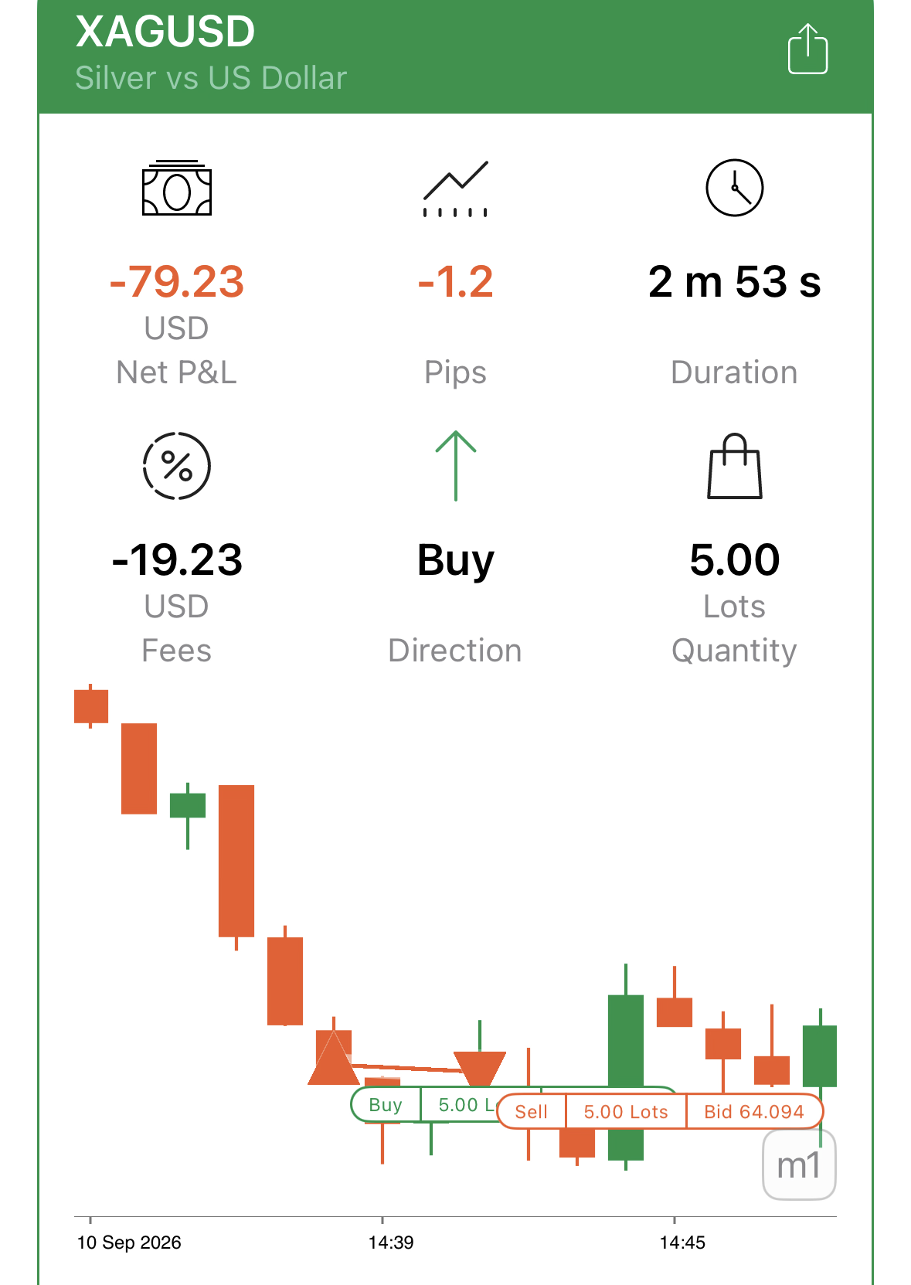Tap the banknote Net P&L icon

[177, 188]
